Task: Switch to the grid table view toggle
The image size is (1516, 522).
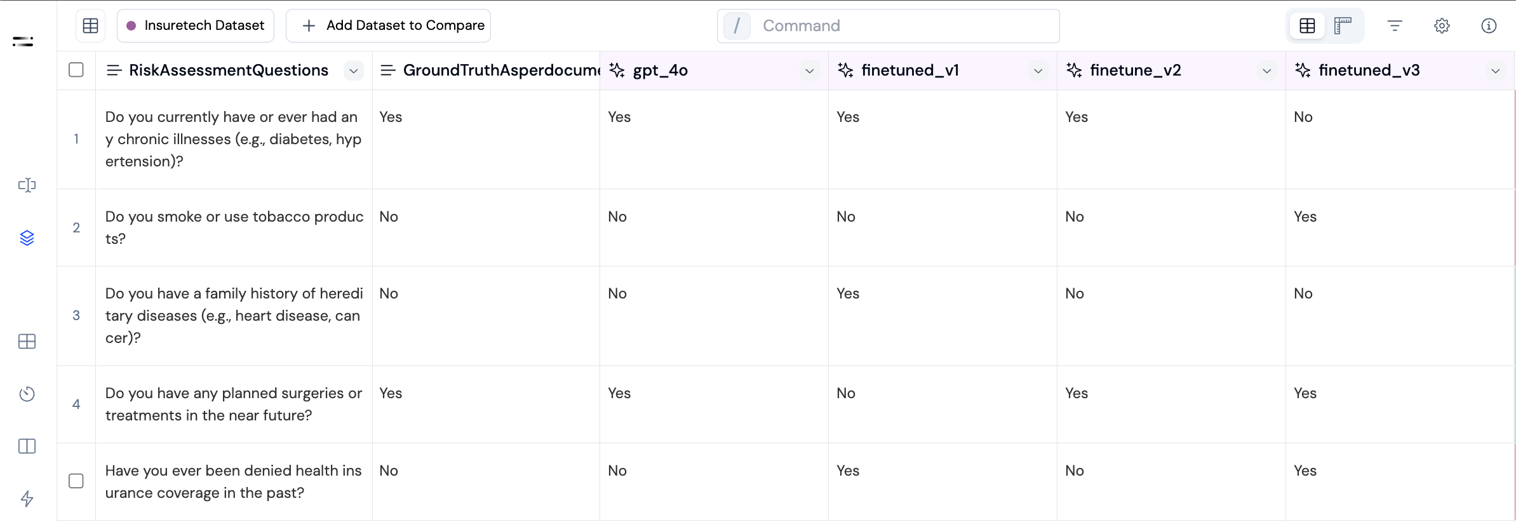Action: pyautogui.click(x=1308, y=26)
